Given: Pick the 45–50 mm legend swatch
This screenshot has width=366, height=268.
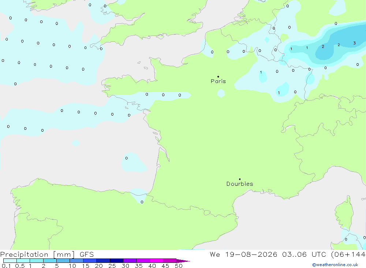Looking at the screenshot, I should click(170, 261).
